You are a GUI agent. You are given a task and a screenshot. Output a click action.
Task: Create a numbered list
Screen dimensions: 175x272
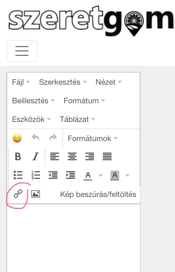click(x=36, y=175)
